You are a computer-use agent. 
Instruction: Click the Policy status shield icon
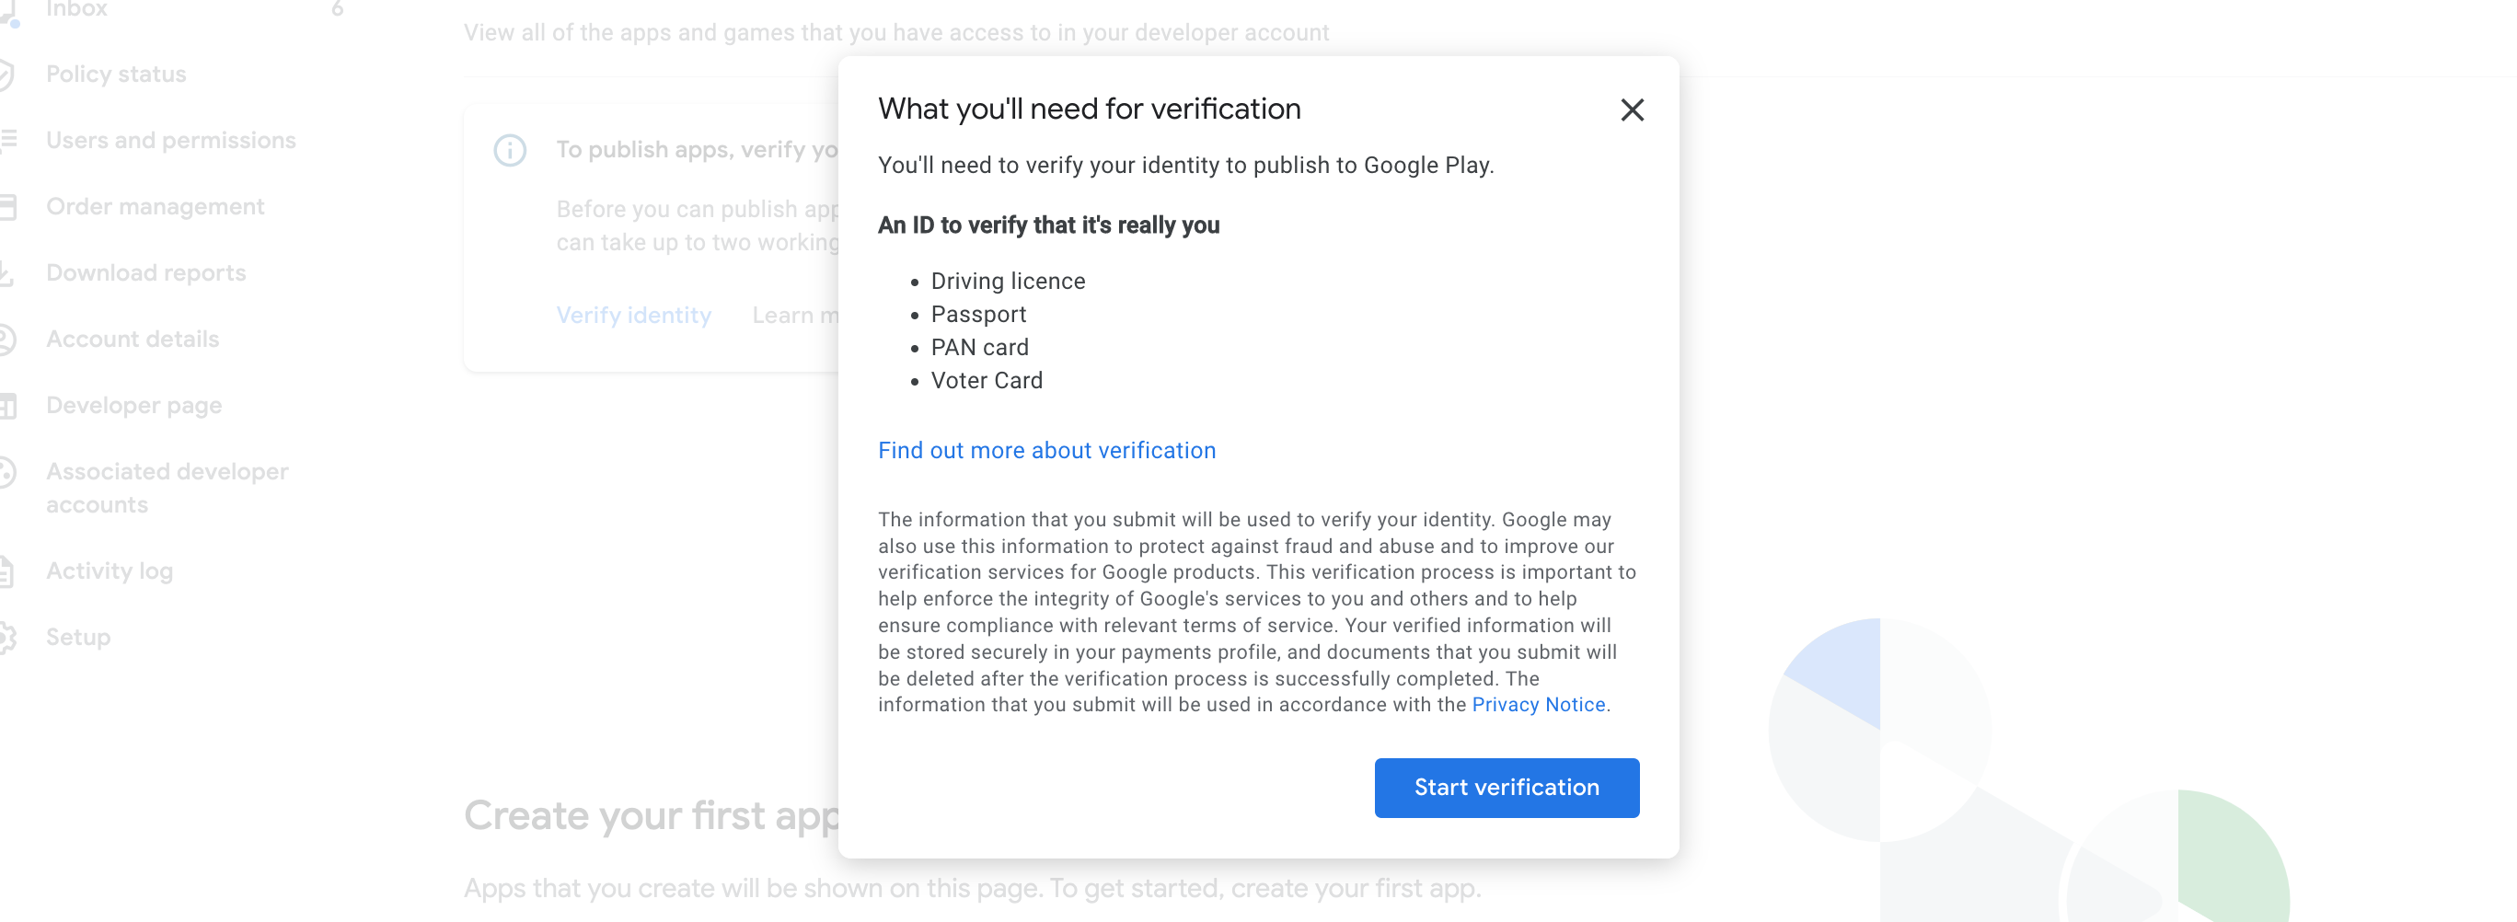click(6, 75)
